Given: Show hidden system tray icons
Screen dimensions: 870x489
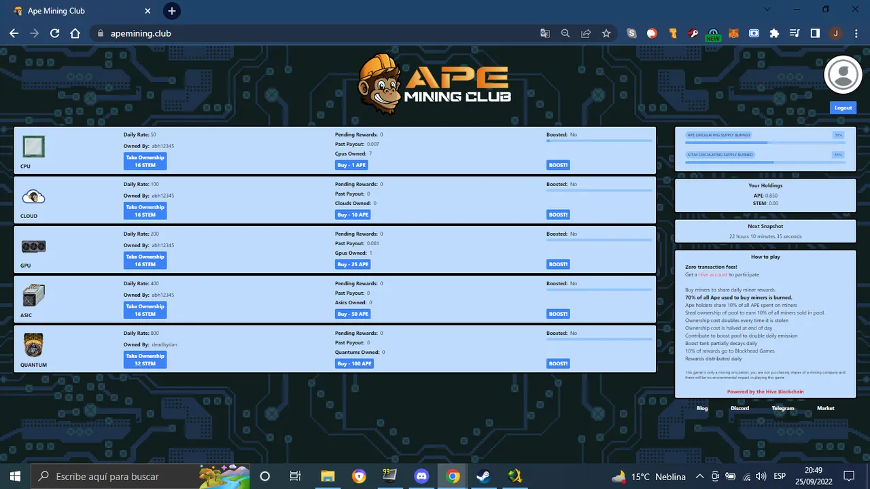Looking at the screenshot, I should tap(699, 477).
